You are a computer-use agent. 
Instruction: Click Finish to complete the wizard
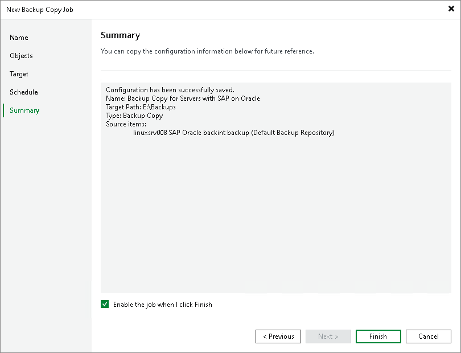378,336
